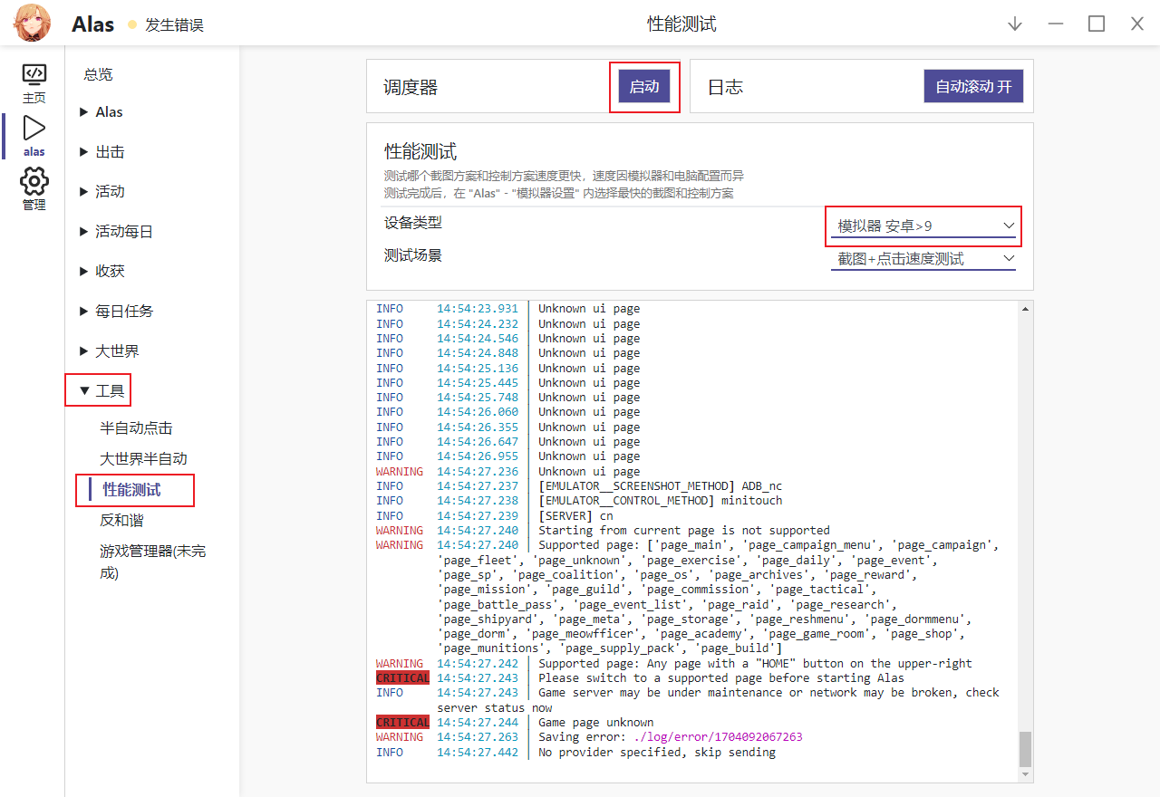Start the scheduler with 启动 button
Screen dimensions: 1160x797
tap(644, 87)
